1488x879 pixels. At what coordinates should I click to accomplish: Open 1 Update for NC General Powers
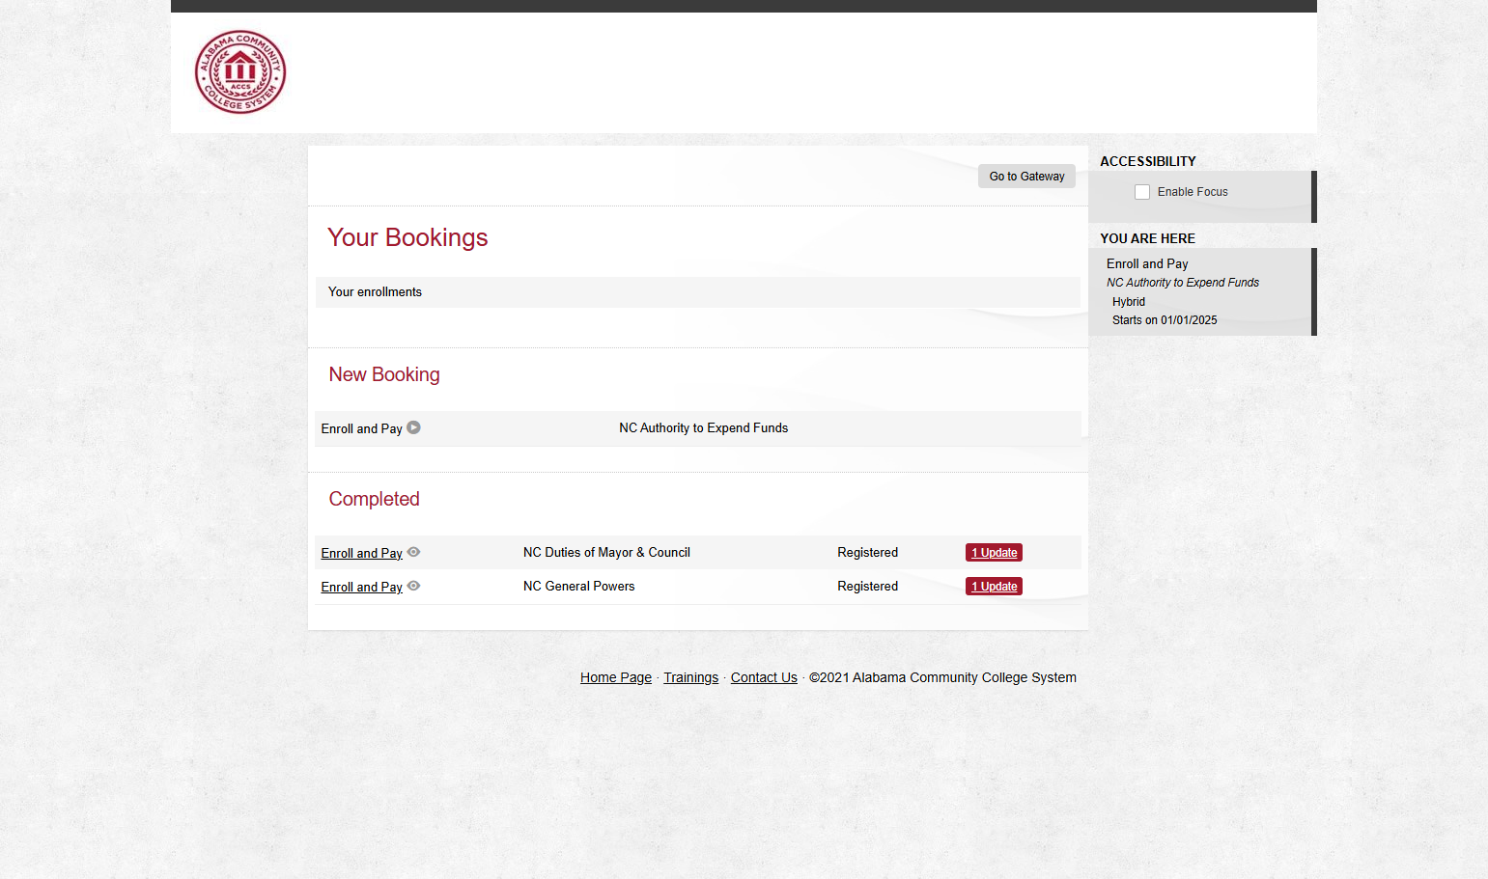[x=994, y=587]
